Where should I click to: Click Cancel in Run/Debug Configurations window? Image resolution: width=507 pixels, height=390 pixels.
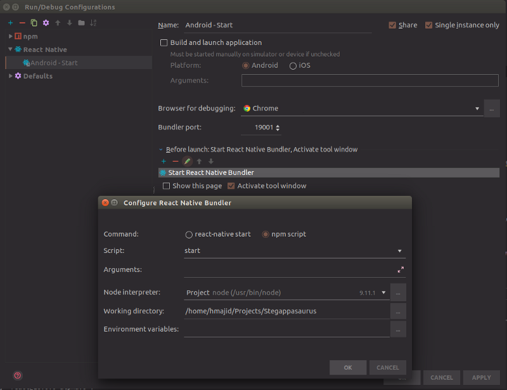click(442, 378)
